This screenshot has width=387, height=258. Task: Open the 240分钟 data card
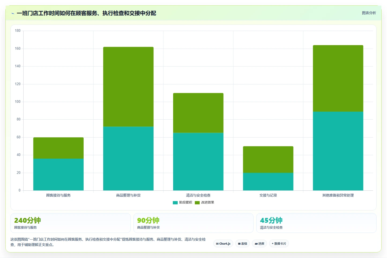[70, 223]
